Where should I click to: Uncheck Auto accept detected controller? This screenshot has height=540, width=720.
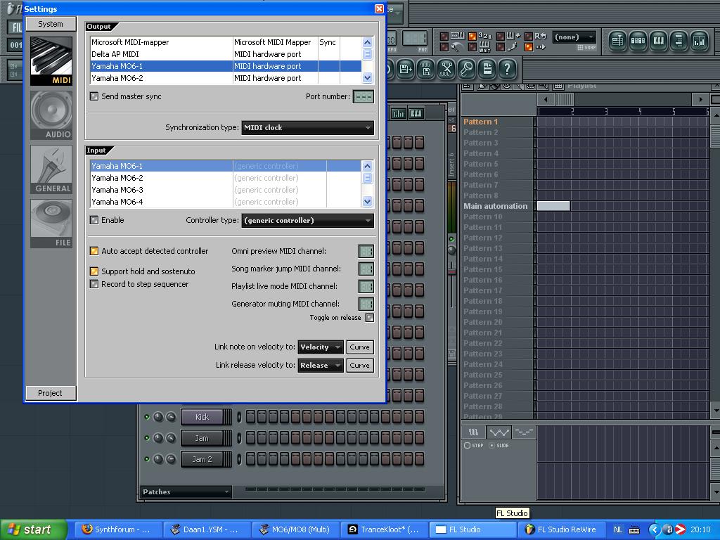(x=94, y=251)
